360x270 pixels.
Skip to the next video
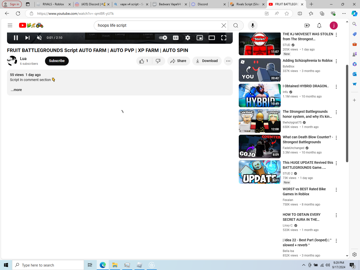click(x=27, y=38)
